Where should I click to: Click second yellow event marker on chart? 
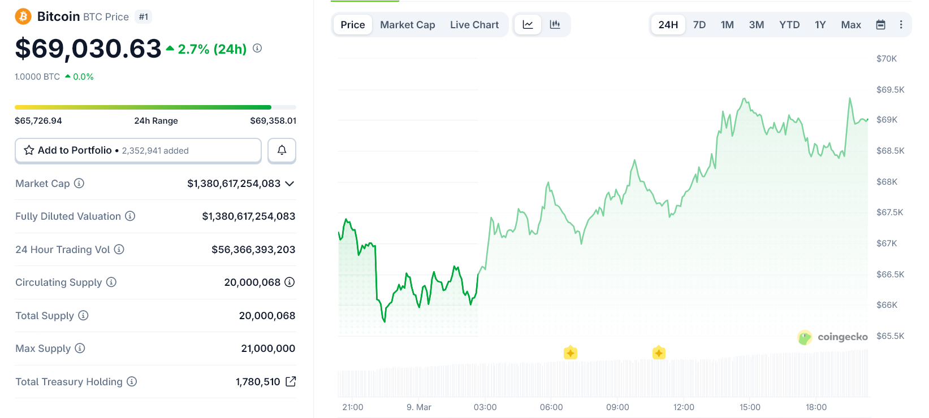pos(659,353)
